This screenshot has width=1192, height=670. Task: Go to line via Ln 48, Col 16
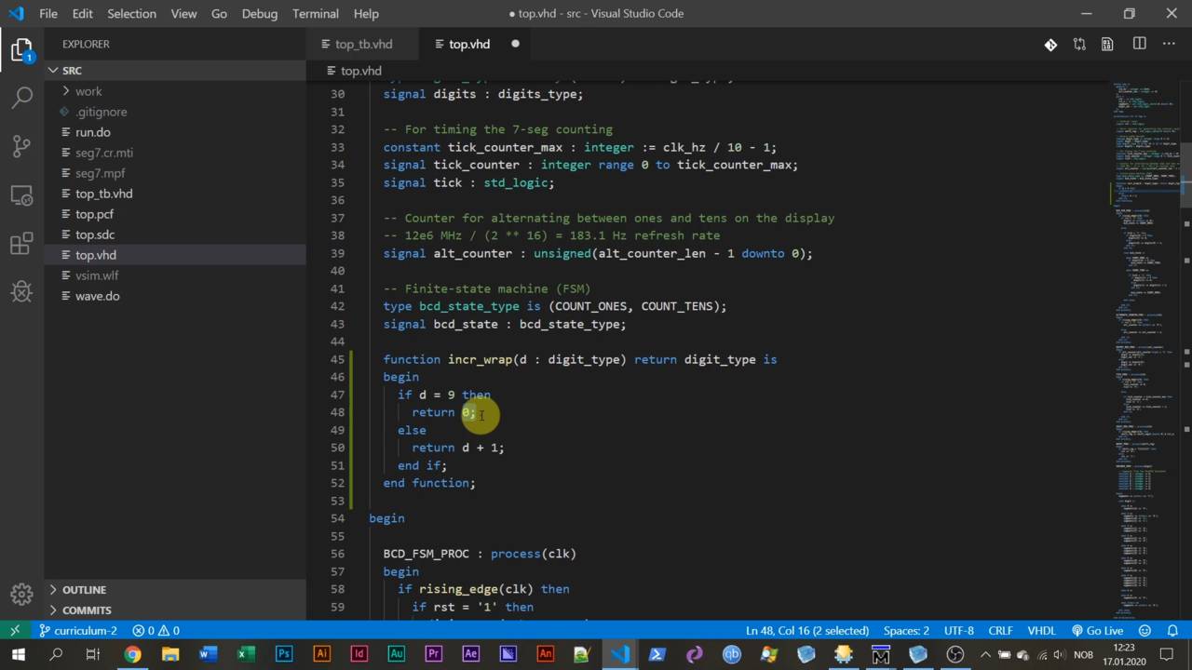(807, 630)
